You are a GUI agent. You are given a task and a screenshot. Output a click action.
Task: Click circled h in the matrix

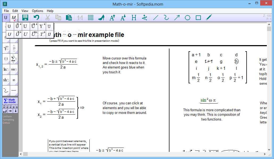pos(236,61)
